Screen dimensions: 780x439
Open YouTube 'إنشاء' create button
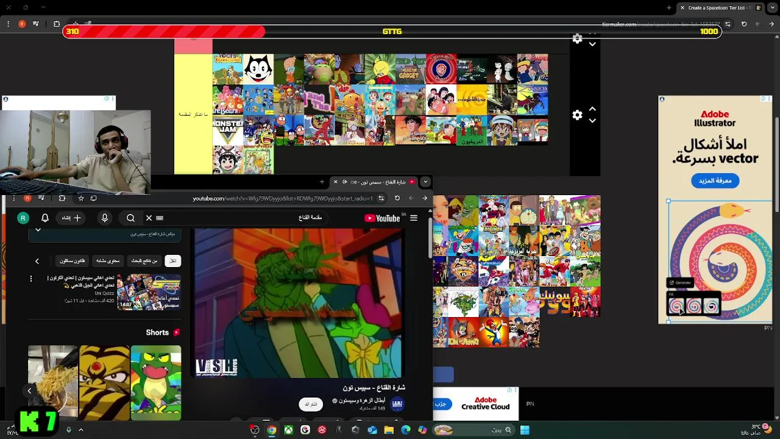tap(71, 218)
